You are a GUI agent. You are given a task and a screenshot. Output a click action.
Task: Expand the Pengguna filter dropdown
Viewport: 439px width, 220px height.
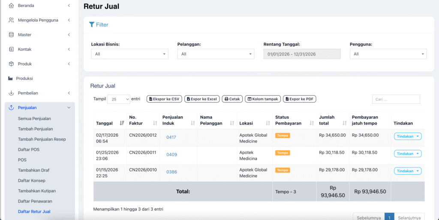388,54
